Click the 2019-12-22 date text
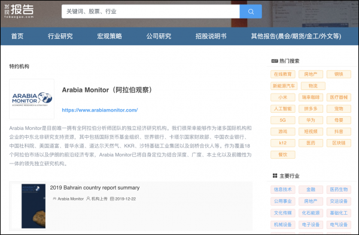359x235 pixels. (x=126, y=199)
